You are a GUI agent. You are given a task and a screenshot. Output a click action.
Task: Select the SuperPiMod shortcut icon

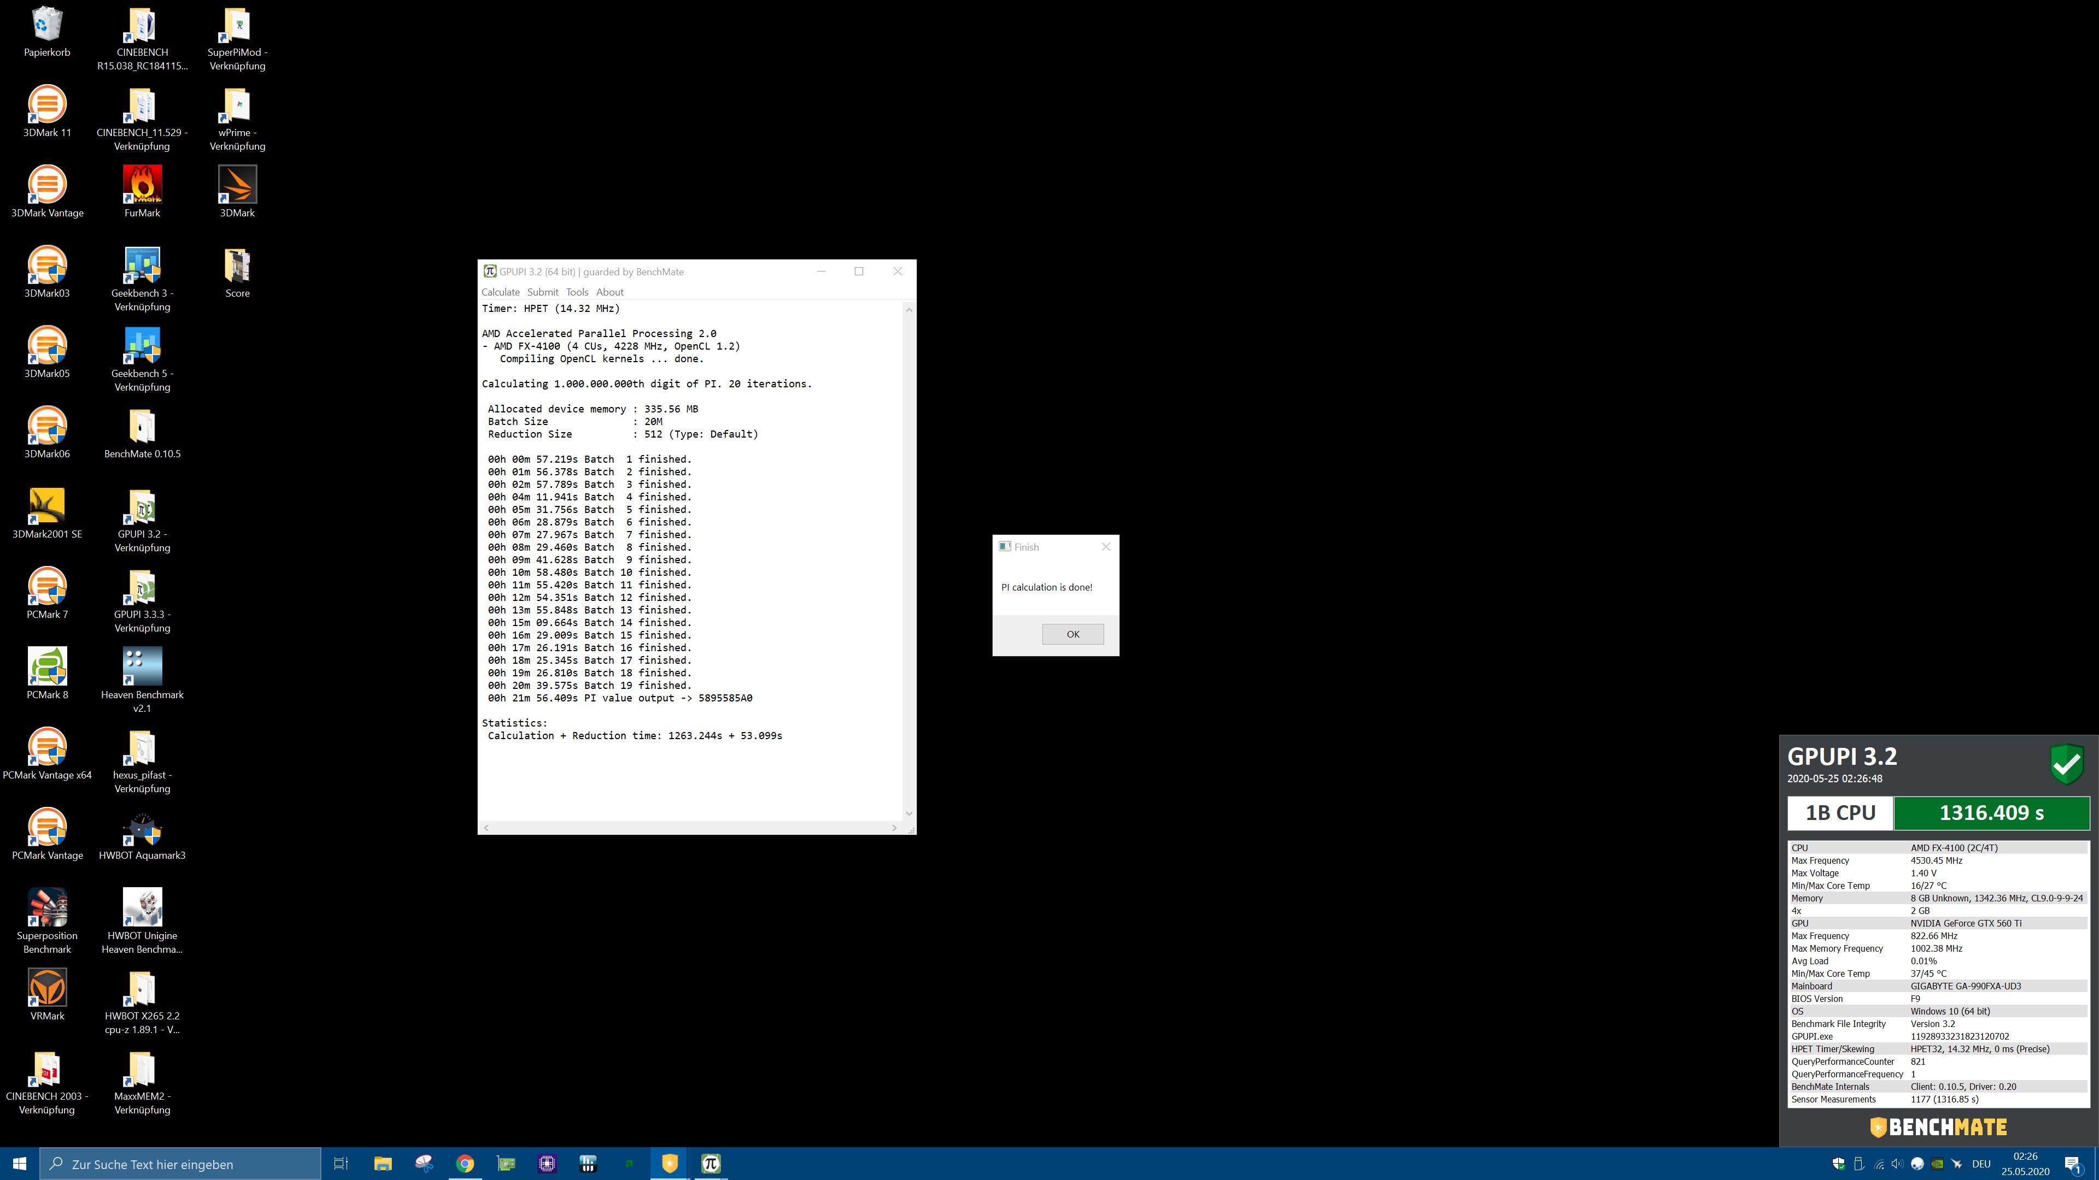[x=237, y=38]
